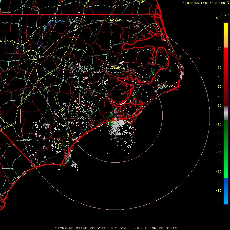230x230 pixels.
Task: Select the positive 90 knot scale label
Action: pos(220,30)
